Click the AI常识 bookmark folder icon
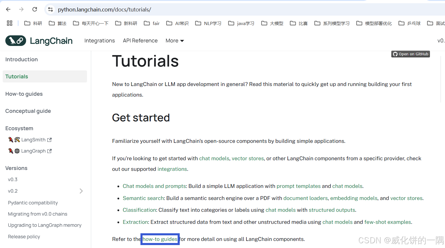 click(x=169, y=23)
